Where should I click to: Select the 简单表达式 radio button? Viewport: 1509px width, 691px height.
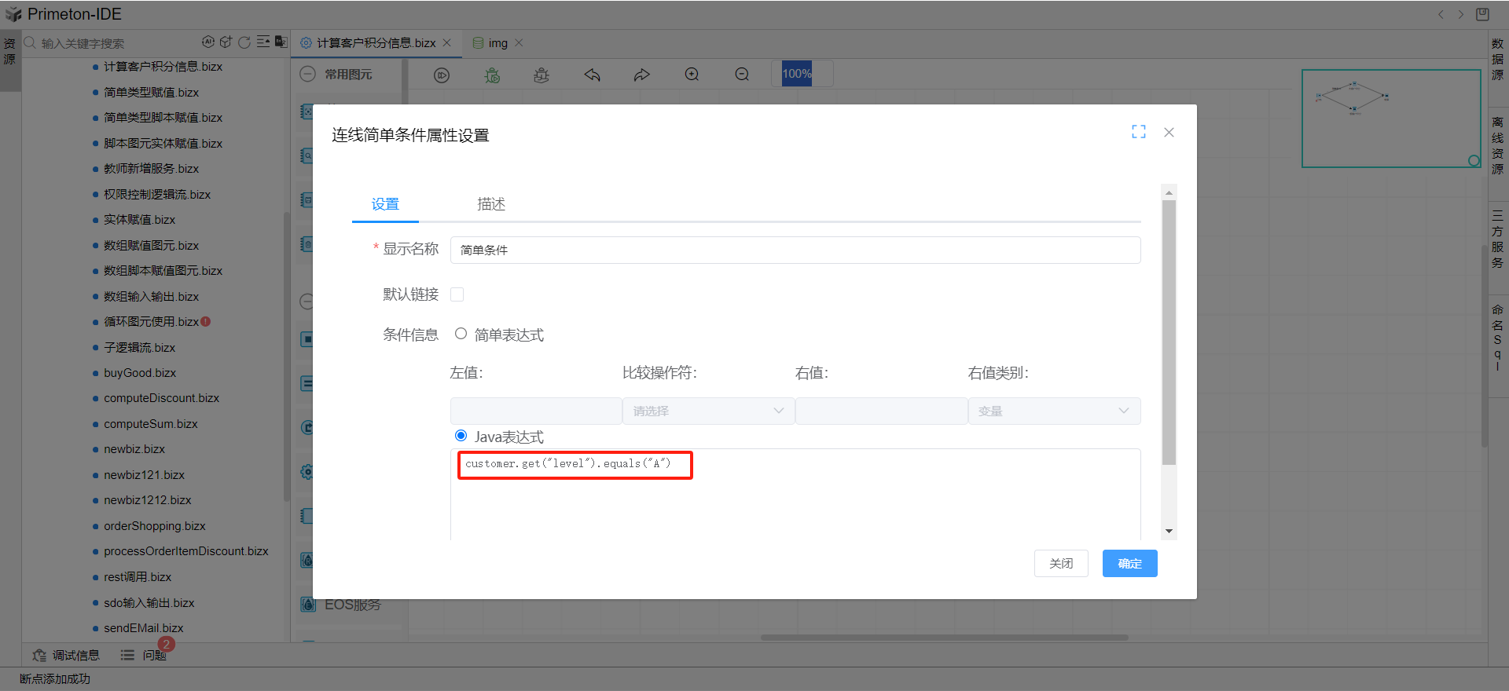point(461,334)
